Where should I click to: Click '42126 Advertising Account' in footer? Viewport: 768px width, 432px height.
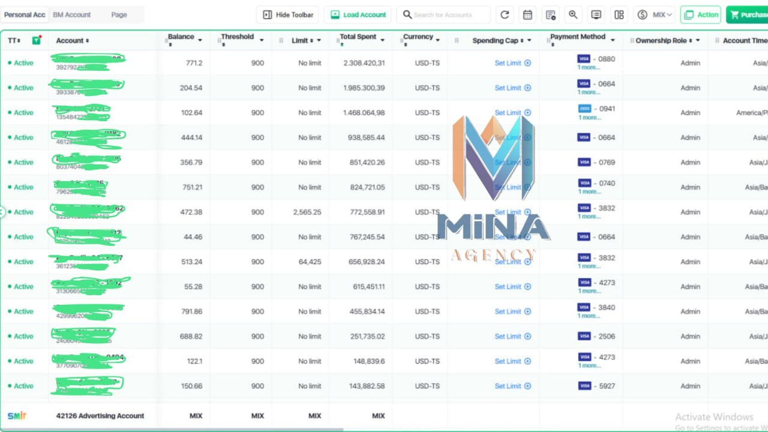point(100,416)
